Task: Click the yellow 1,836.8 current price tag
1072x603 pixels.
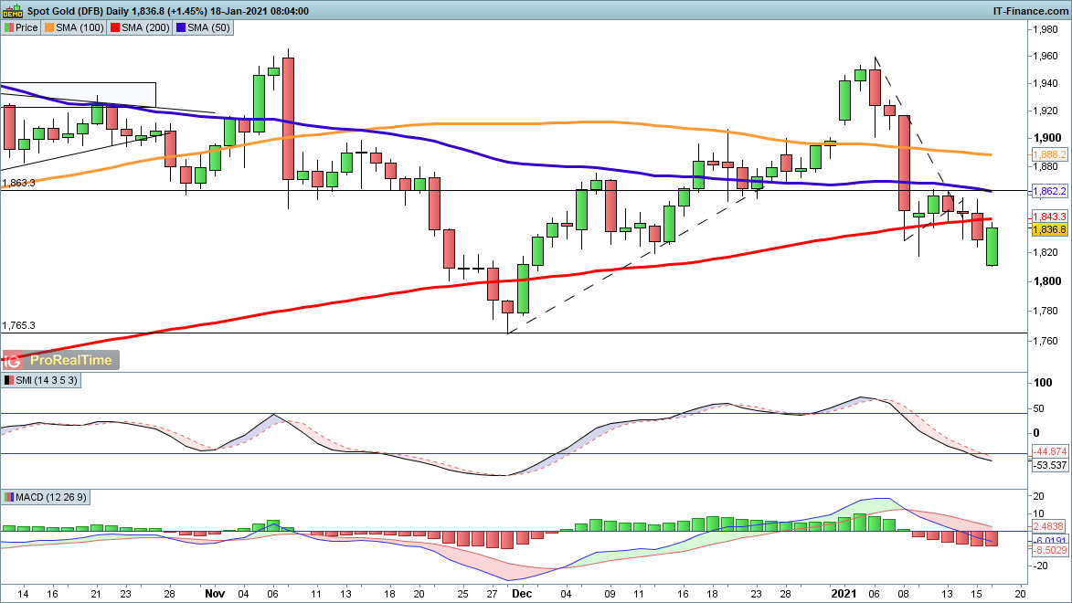Action: (1048, 229)
